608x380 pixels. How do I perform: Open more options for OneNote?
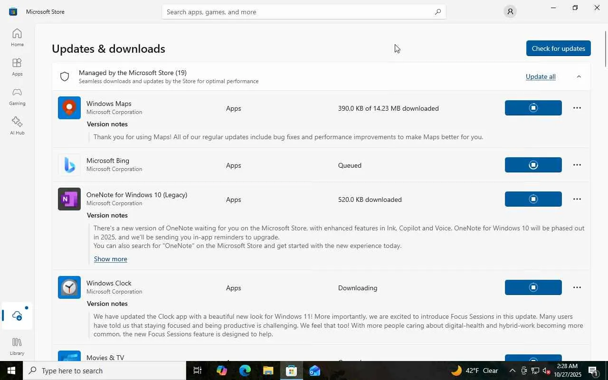point(577,199)
